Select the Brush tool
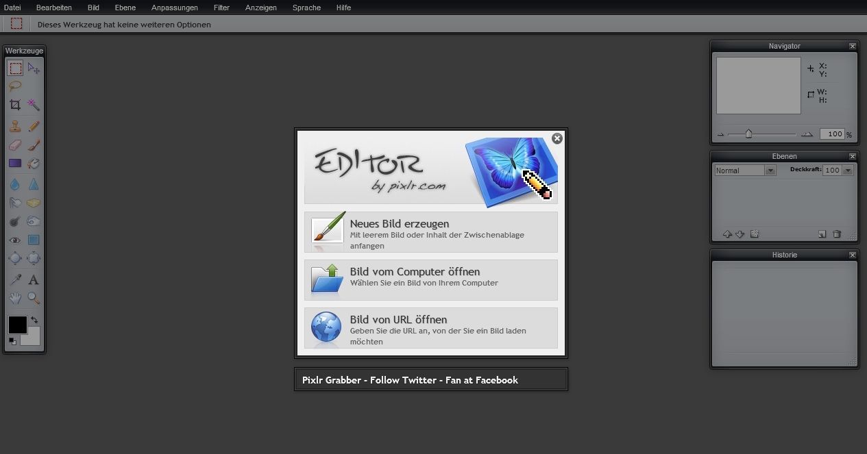This screenshot has width=867, height=454. (34, 145)
